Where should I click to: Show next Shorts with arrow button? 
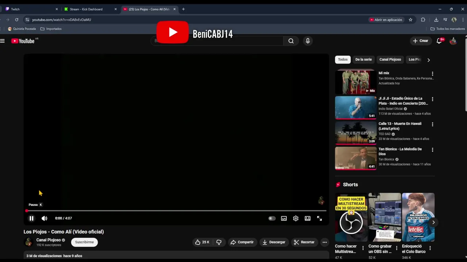[433, 222]
